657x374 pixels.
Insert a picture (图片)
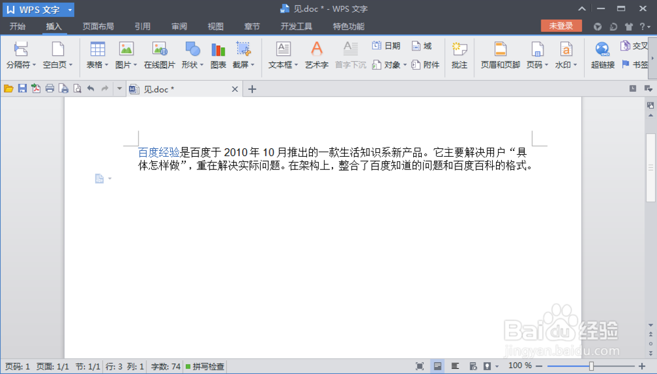(125, 55)
